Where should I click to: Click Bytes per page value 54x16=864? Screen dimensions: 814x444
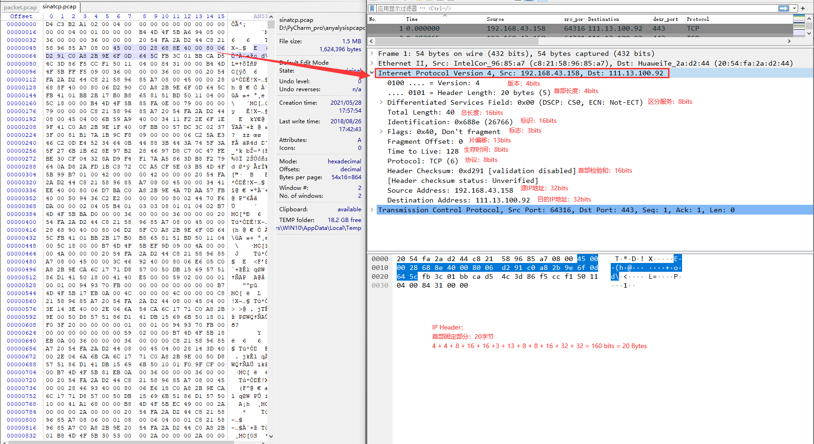point(346,177)
